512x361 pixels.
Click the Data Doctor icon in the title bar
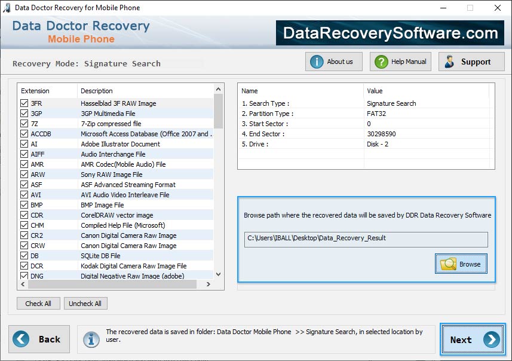point(7,8)
